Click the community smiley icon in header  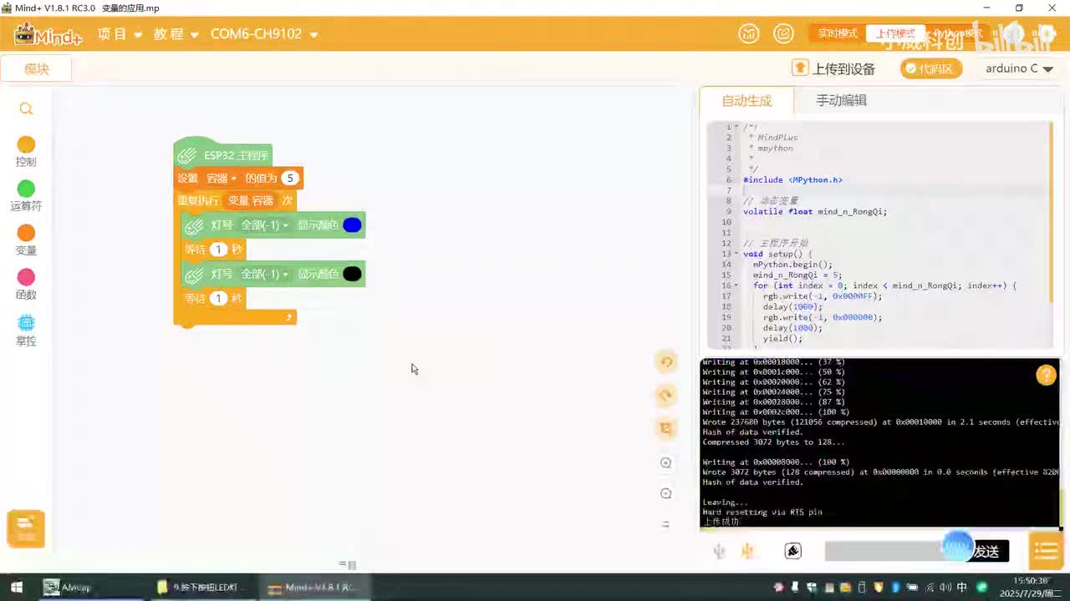pyautogui.click(x=748, y=33)
